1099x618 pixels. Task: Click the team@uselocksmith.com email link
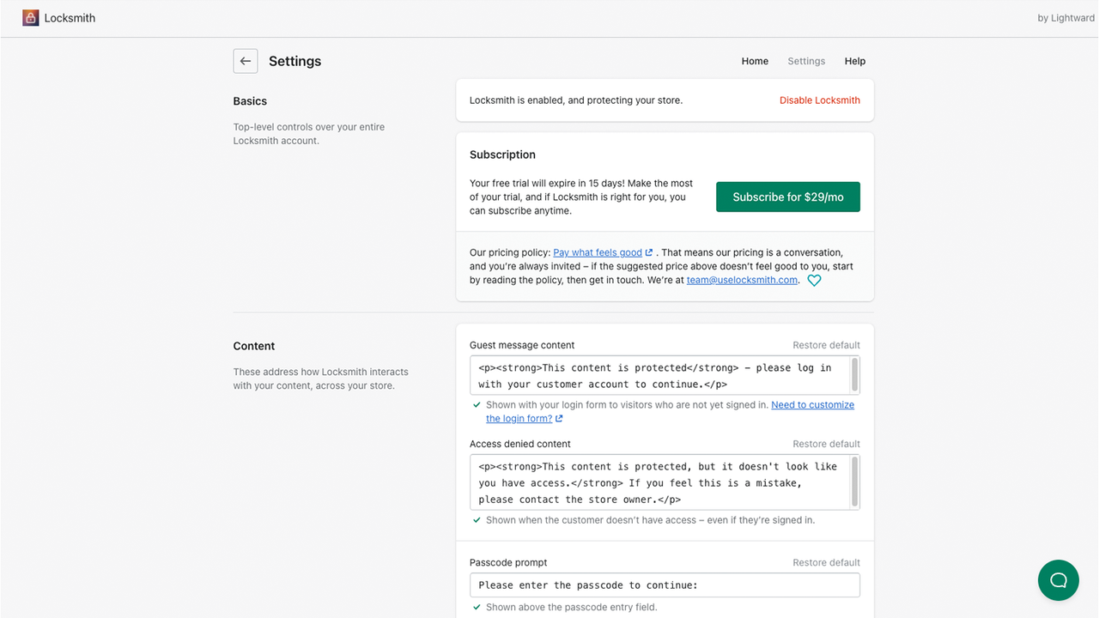[742, 280]
